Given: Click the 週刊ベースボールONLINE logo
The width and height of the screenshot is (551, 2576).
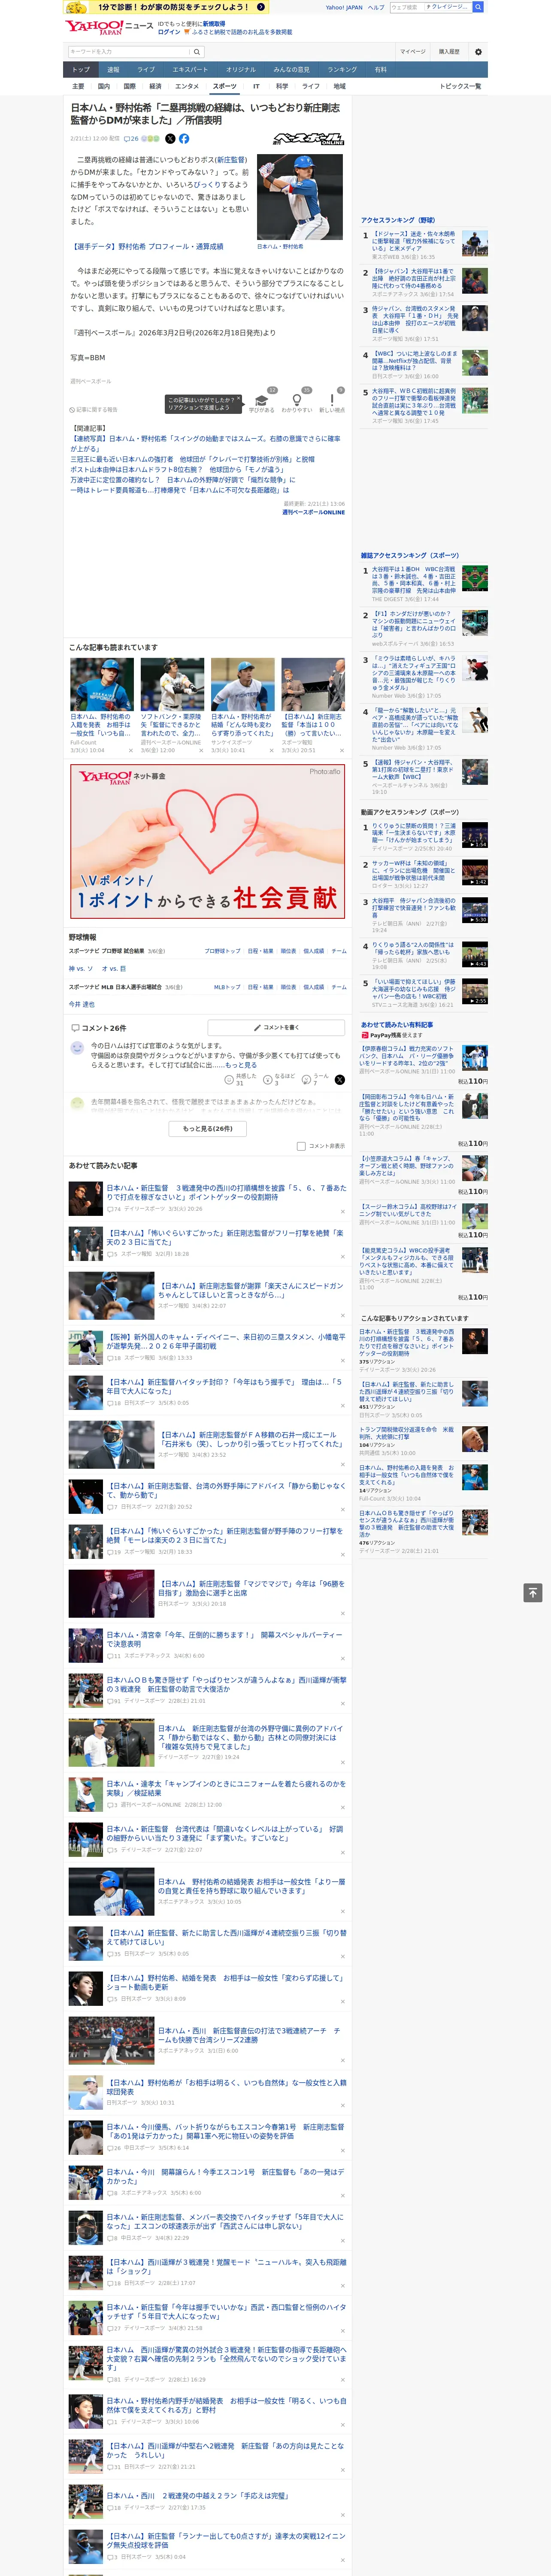Looking at the screenshot, I should [309, 139].
